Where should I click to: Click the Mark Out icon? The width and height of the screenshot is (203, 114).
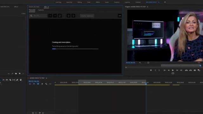159,70
